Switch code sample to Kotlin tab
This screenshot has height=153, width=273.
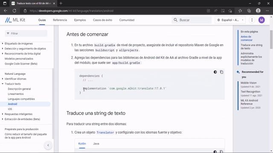[82, 144]
